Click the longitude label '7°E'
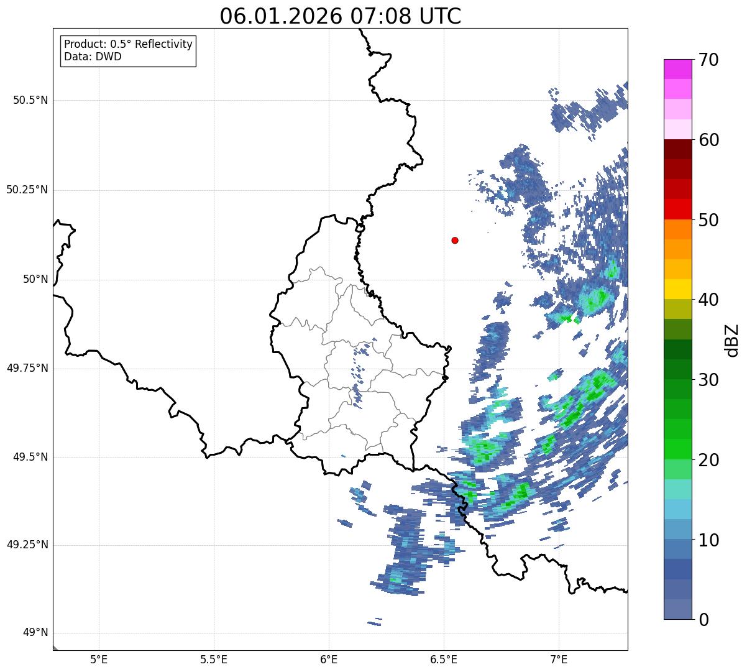Viewport: 747px width, 672px height. [559, 659]
